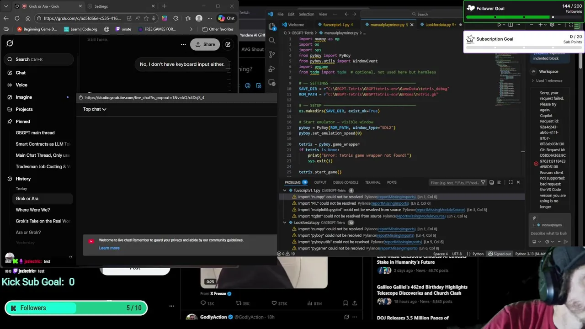Collapse the Lookfordata.py problems group

[x=285, y=223]
